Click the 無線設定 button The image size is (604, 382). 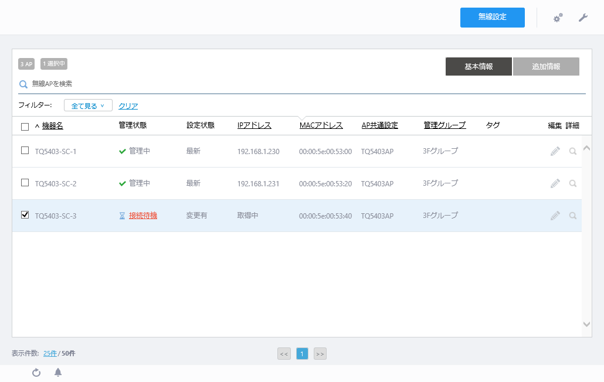(493, 18)
